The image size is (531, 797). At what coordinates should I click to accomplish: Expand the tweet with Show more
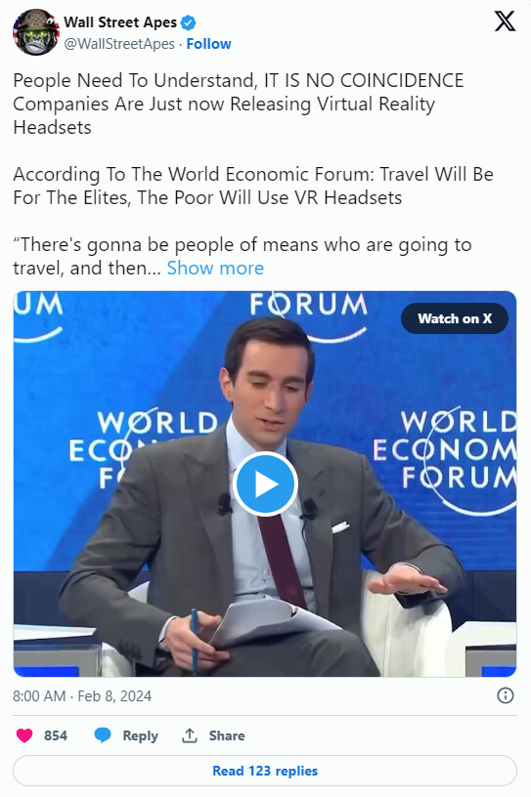coord(215,268)
